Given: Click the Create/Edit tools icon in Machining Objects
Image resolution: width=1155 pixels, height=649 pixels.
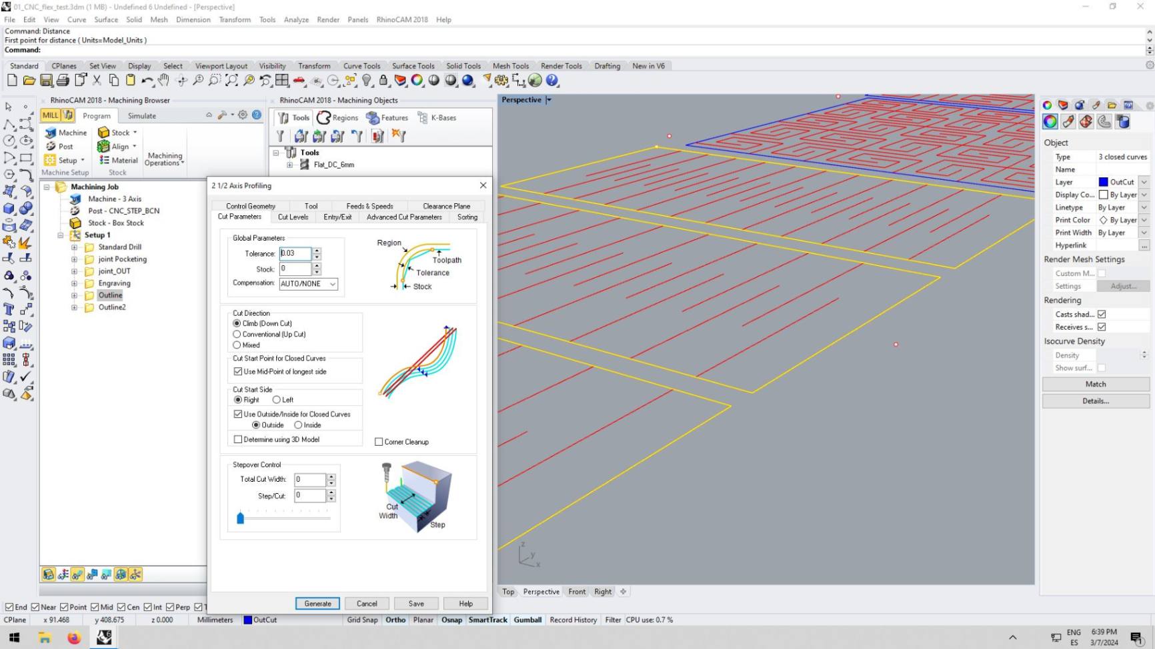Looking at the screenshot, I should 280,136.
